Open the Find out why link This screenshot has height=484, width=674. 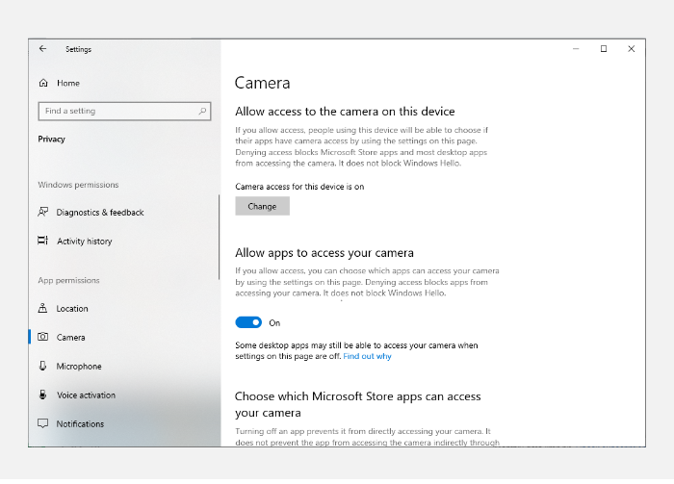click(367, 356)
